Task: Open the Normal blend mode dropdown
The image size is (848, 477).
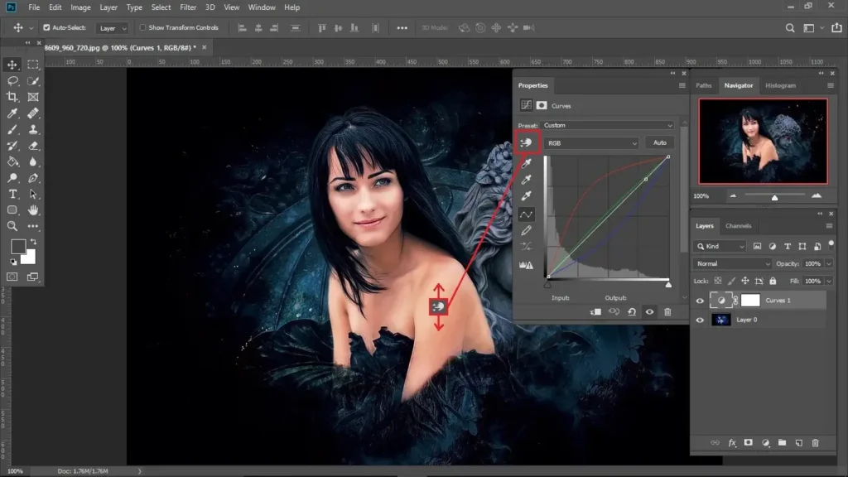Action: click(732, 264)
